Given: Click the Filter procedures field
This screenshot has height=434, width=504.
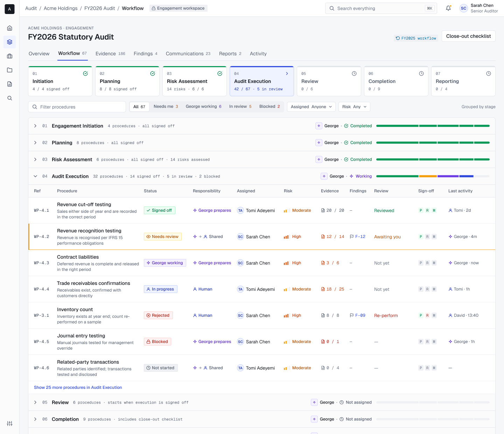Looking at the screenshot, I should pos(77,107).
